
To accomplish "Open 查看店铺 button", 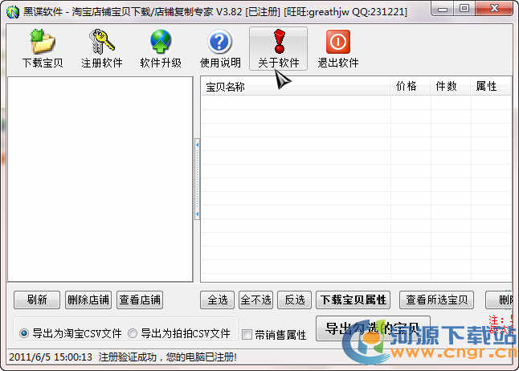I will (x=140, y=300).
